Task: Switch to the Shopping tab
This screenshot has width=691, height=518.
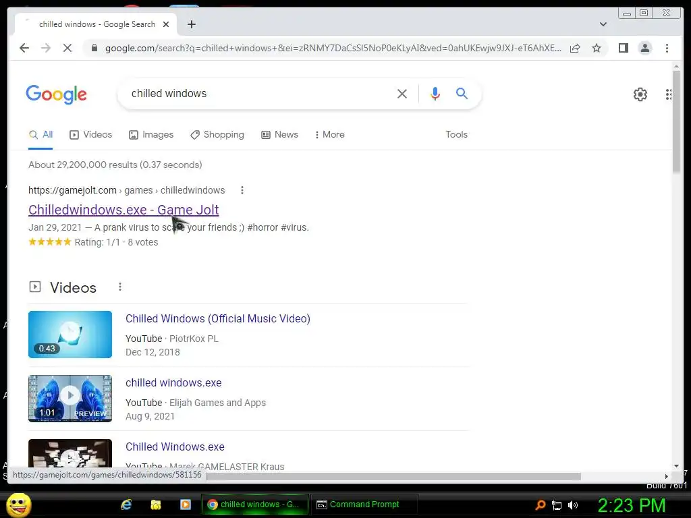Action: pyautogui.click(x=217, y=135)
